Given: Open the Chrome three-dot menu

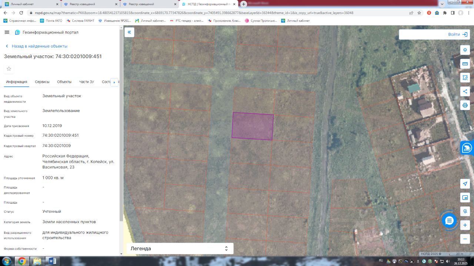Looking at the screenshot, I should coord(468,13).
